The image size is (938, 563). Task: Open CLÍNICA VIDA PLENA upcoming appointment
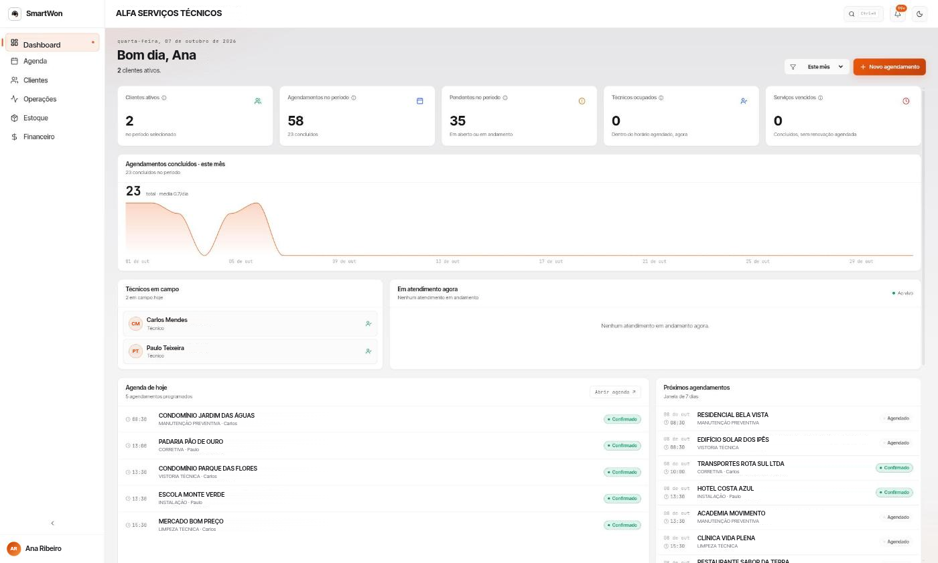pos(788,542)
